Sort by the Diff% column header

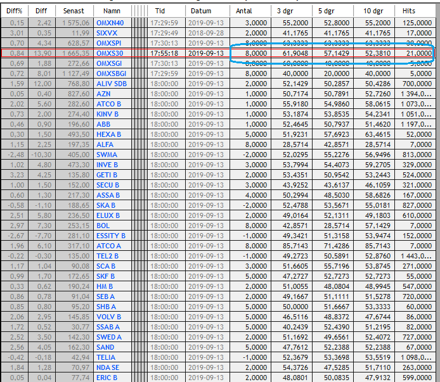point(15,11)
